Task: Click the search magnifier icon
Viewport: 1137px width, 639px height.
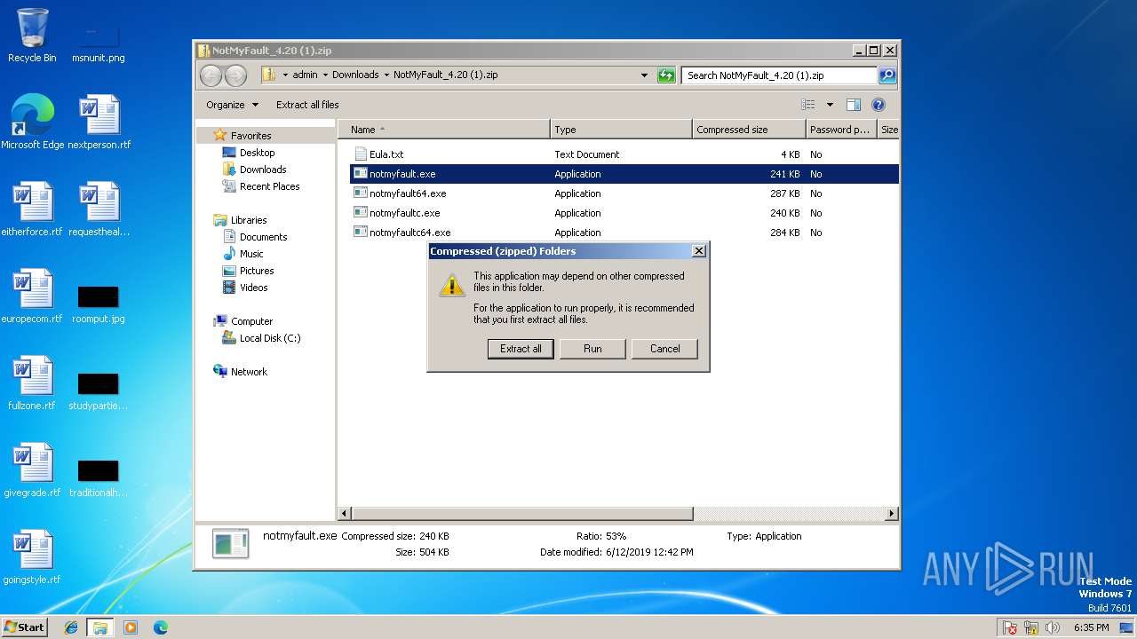Action: 887,75
